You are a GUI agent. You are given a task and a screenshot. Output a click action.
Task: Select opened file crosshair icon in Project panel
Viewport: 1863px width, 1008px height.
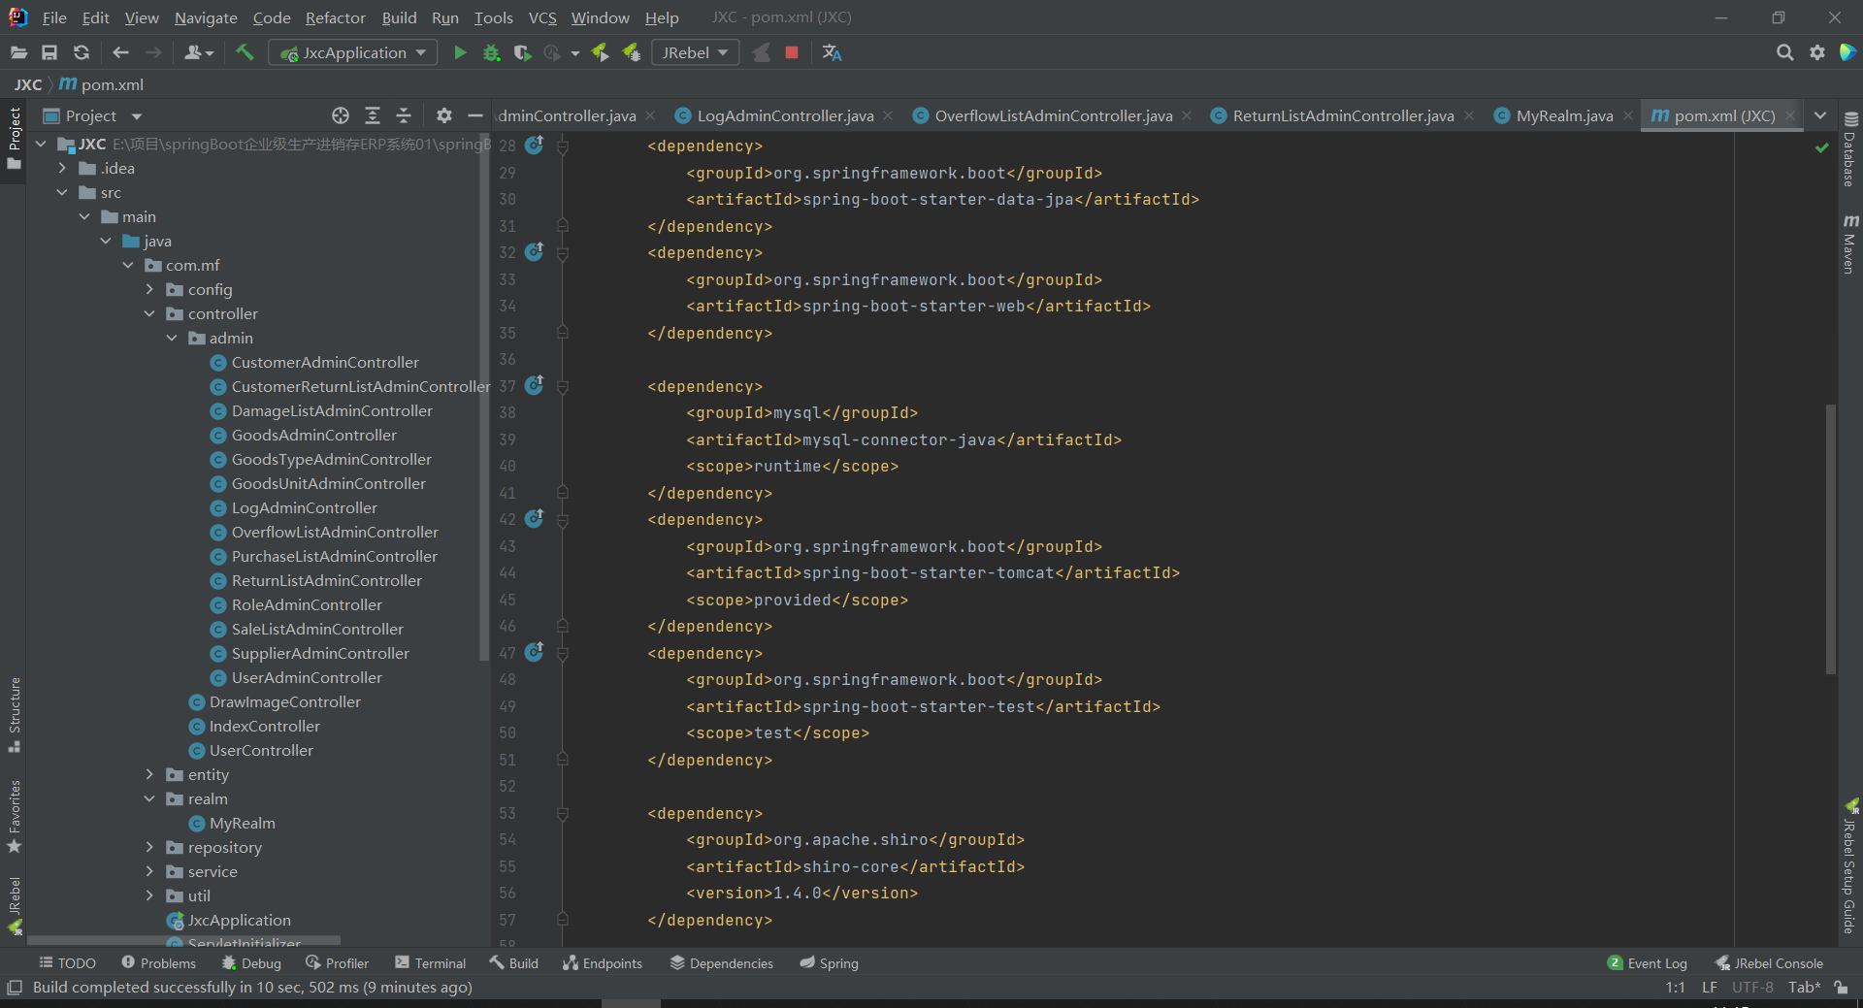point(341,115)
